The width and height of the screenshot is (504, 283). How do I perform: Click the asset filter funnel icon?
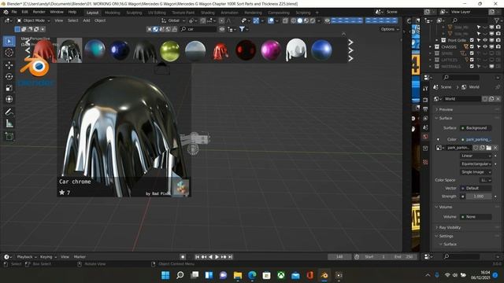tap(242, 29)
